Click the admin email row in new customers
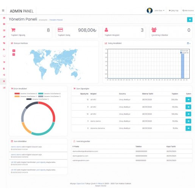 click(x=132, y=161)
